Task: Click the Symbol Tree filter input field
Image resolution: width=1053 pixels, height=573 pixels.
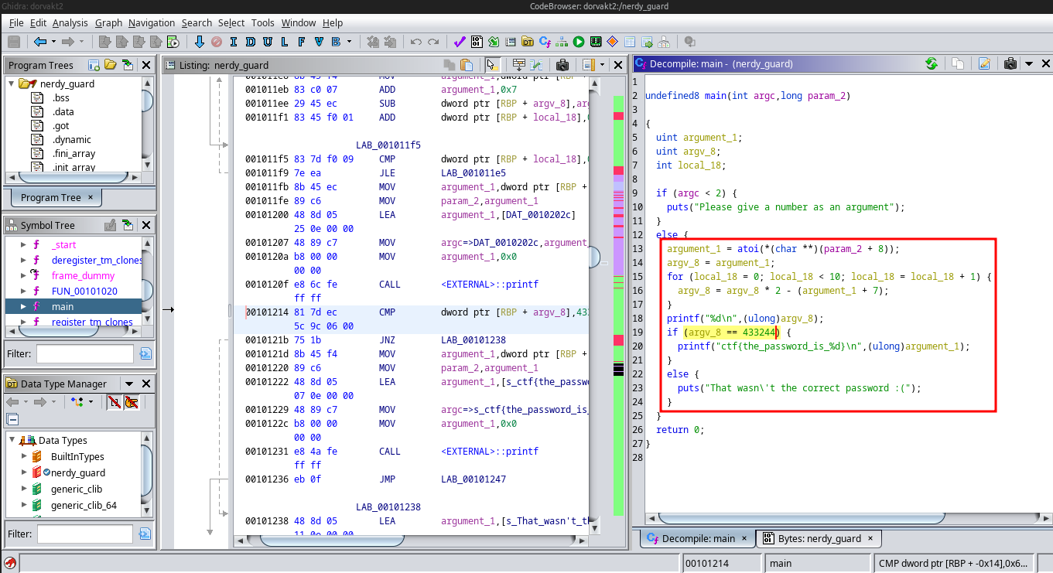Action: [x=85, y=354]
